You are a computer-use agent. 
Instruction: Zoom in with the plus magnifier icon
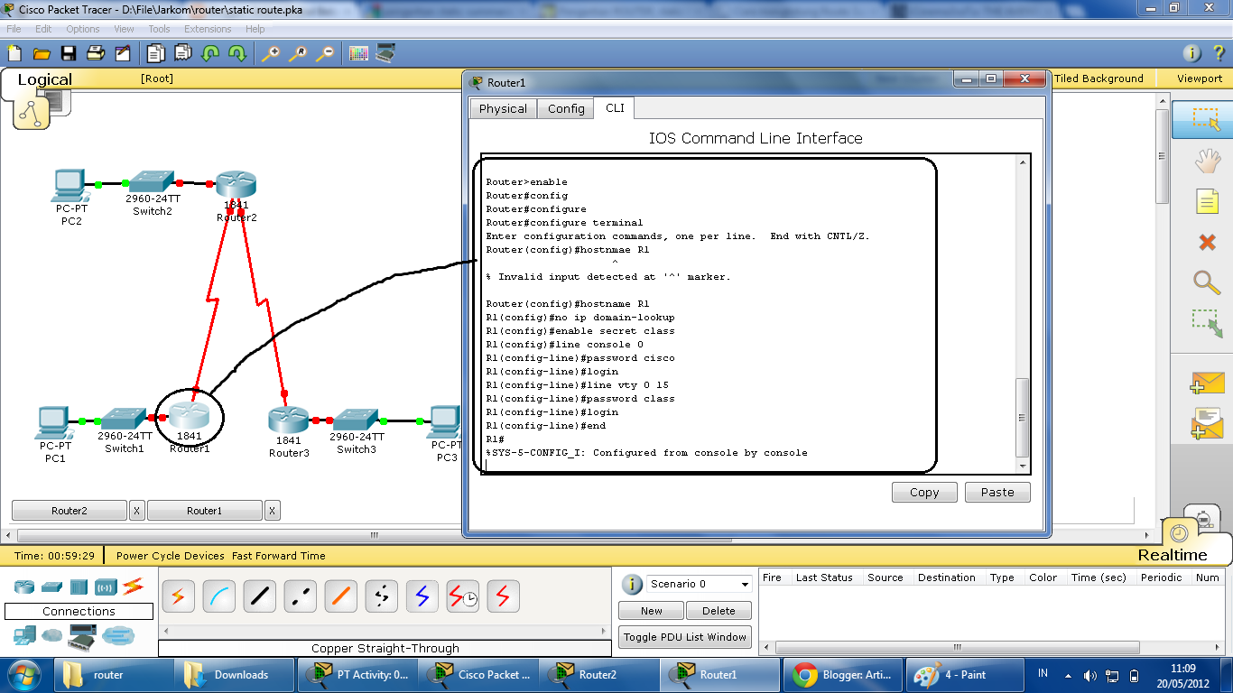[270, 53]
